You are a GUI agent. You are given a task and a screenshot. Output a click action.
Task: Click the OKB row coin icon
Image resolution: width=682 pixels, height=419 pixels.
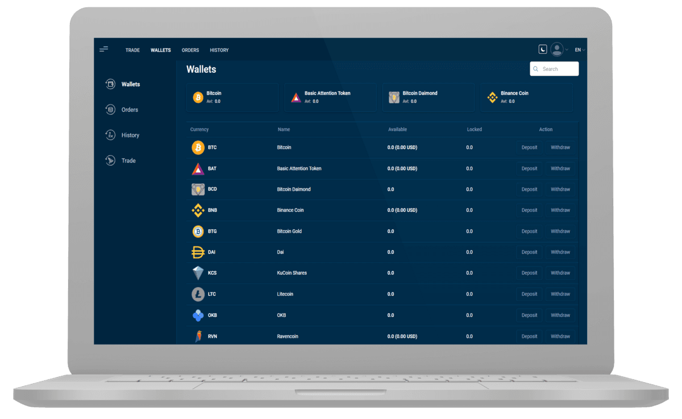tap(198, 315)
